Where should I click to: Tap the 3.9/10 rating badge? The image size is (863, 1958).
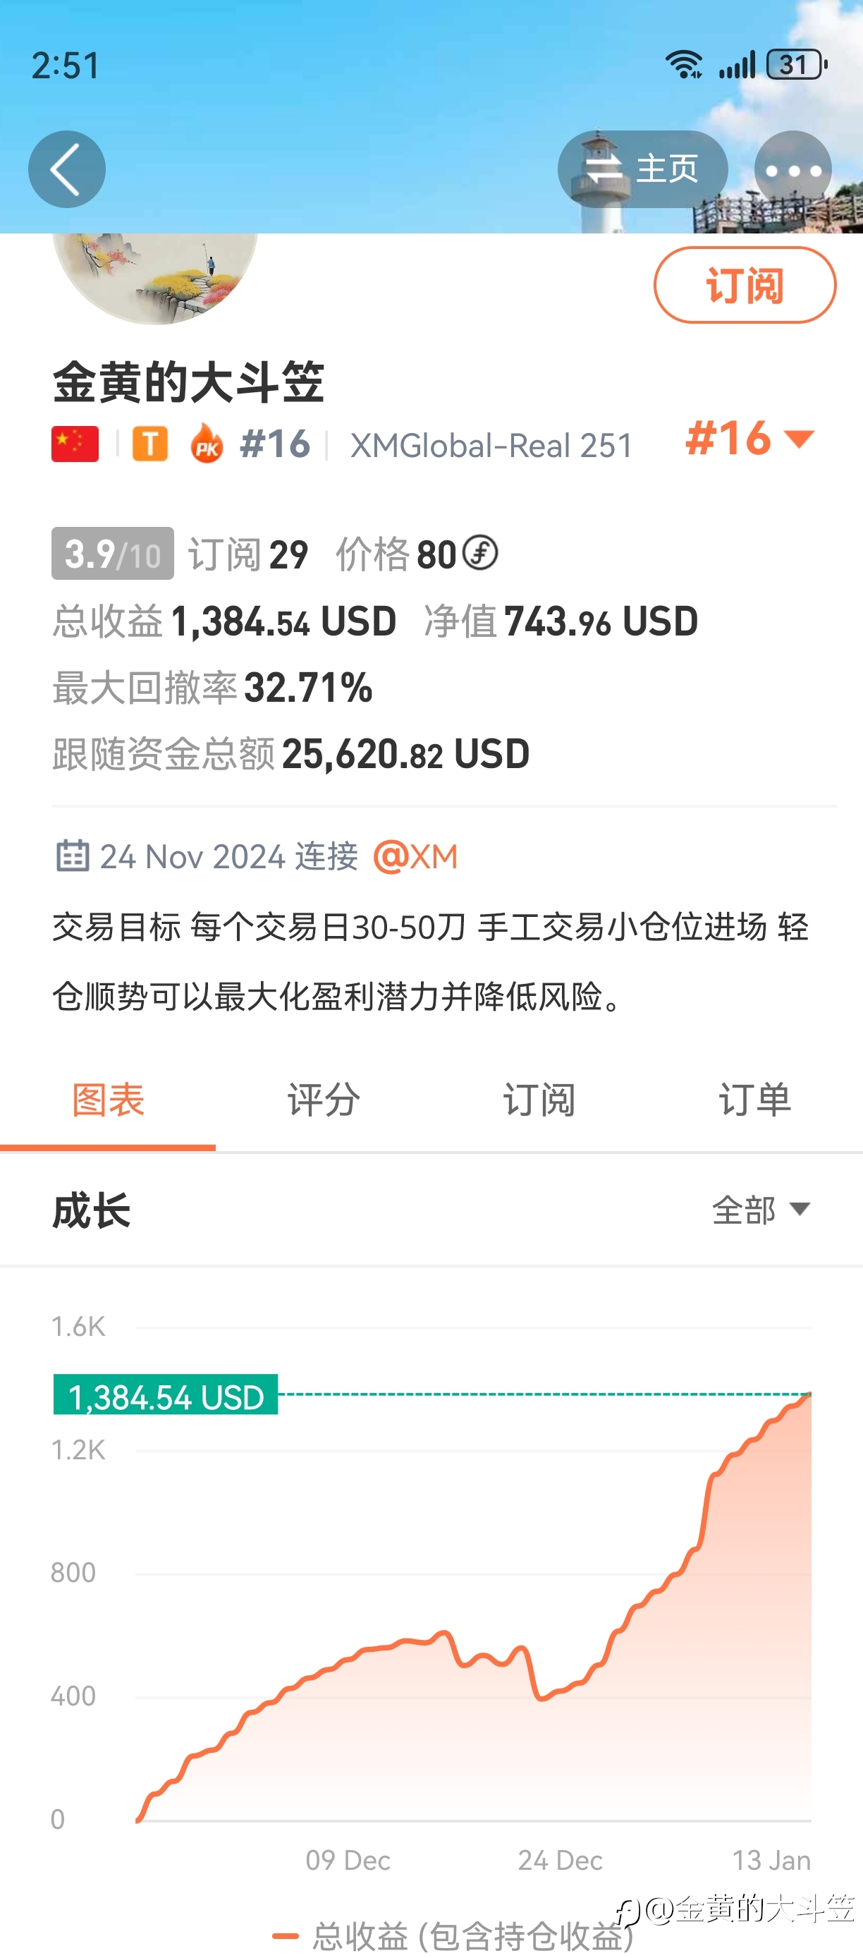pyautogui.click(x=112, y=554)
